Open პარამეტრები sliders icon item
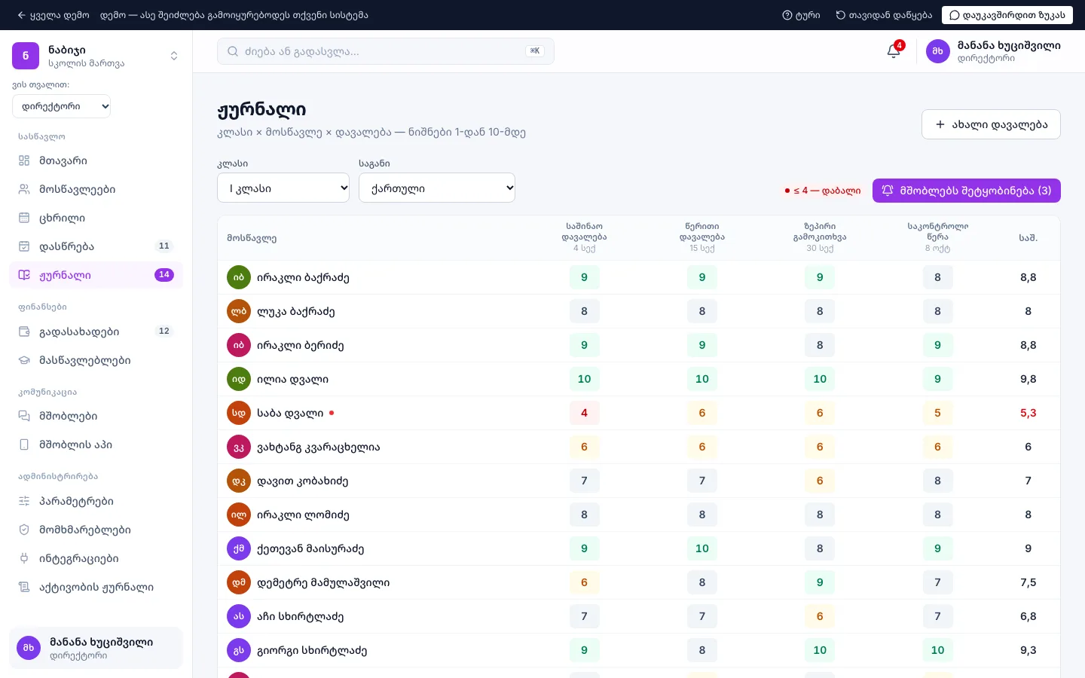This screenshot has width=1085, height=678. [x=96, y=501]
